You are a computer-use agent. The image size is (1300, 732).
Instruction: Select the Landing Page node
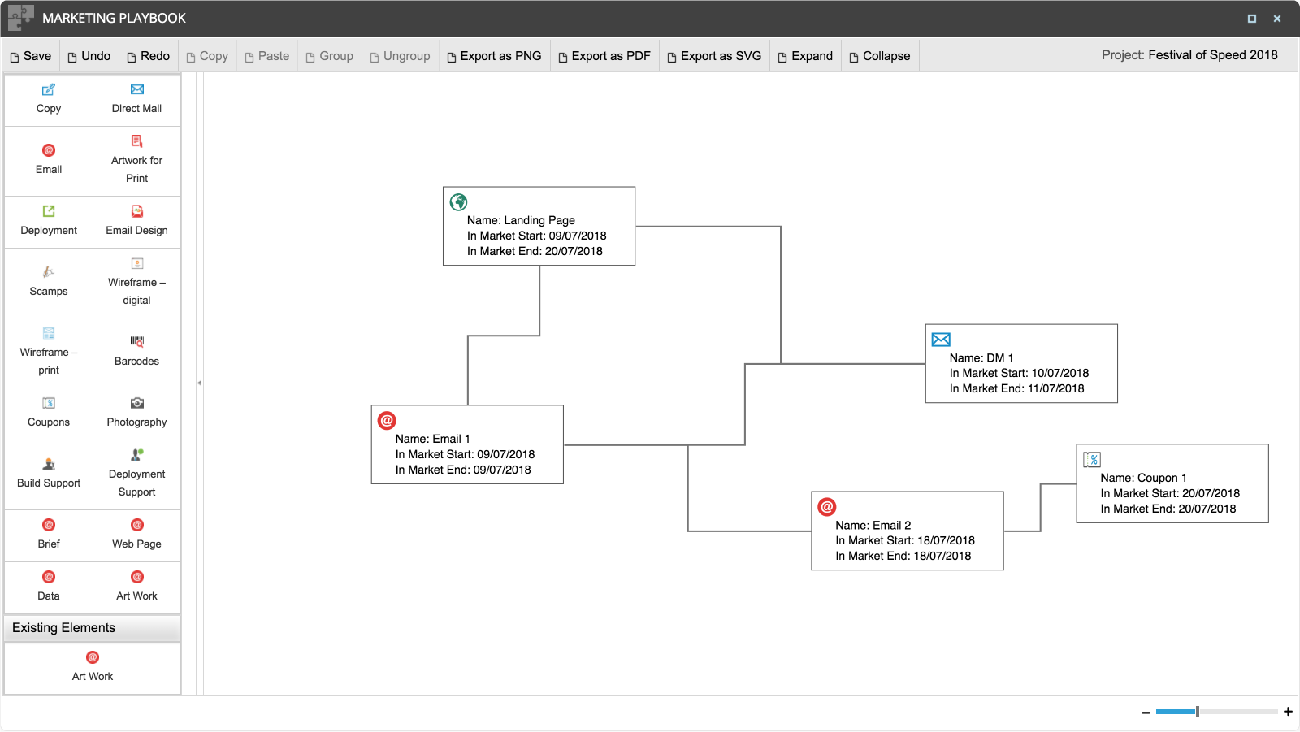tap(539, 227)
